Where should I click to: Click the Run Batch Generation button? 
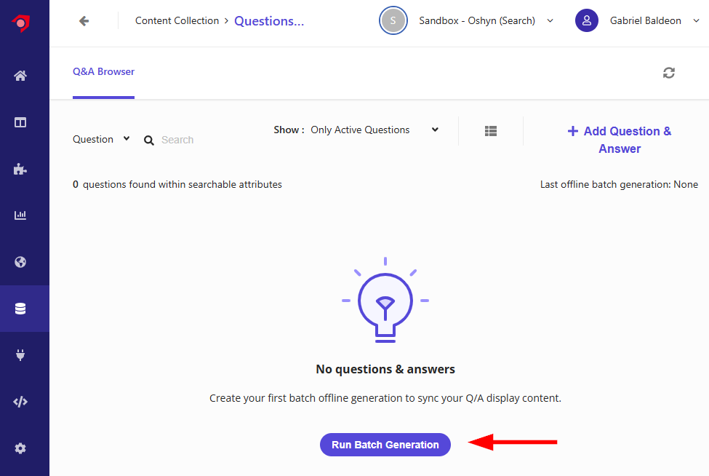coord(385,445)
